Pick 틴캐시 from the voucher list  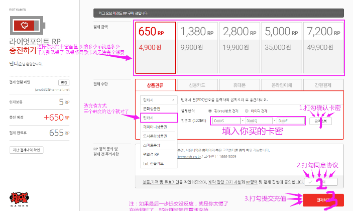[159, 118]
